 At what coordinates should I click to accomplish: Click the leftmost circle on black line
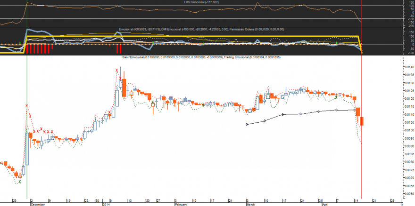247,124
